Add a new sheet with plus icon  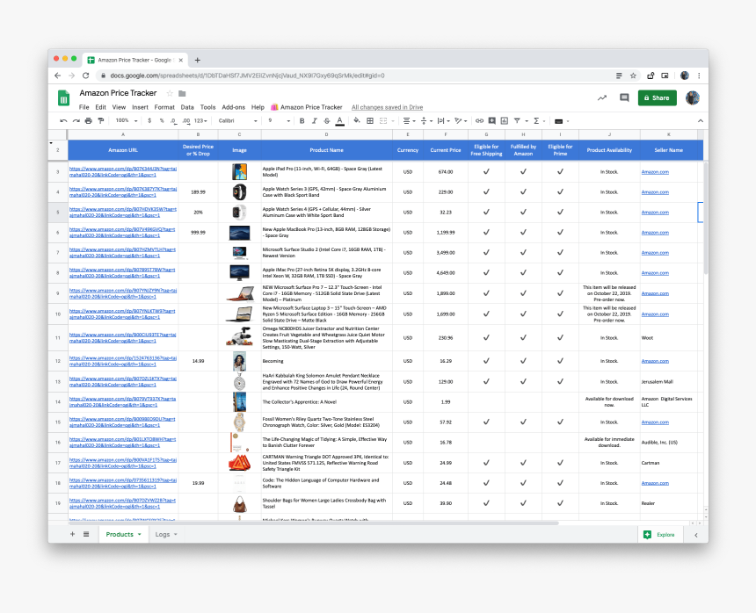click(72, 534)
